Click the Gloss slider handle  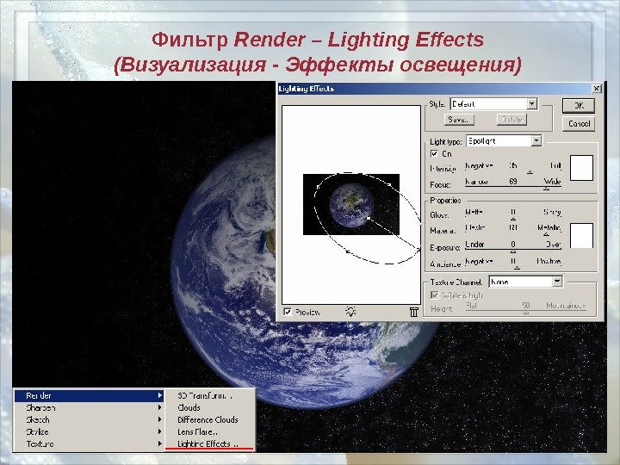tap(513, 219)
